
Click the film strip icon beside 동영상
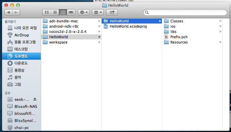tap(10, 70)
